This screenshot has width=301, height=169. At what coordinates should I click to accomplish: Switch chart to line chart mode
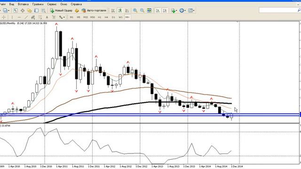(127, 10)
